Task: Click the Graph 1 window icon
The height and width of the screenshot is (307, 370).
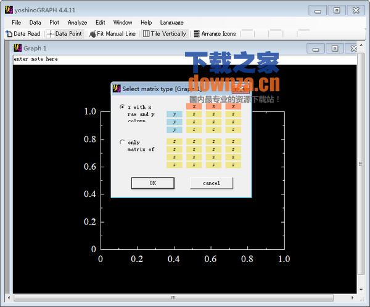Action: click(x=17, y=48)
